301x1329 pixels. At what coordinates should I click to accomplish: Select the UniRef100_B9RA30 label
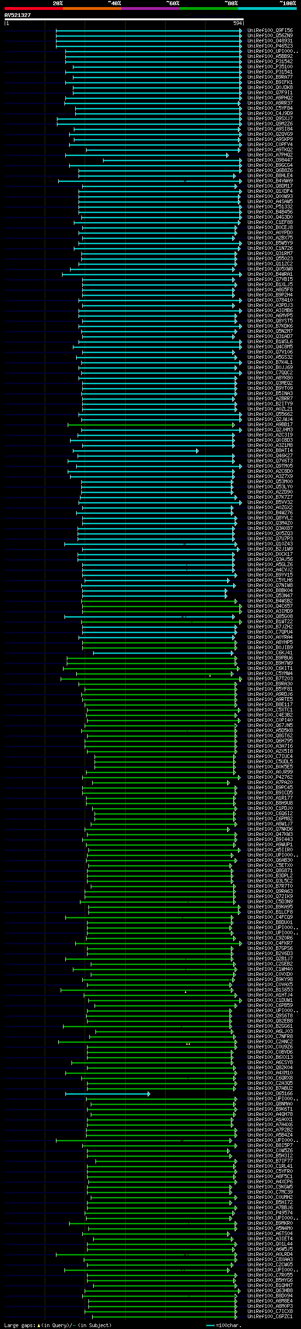coord(270,684)
